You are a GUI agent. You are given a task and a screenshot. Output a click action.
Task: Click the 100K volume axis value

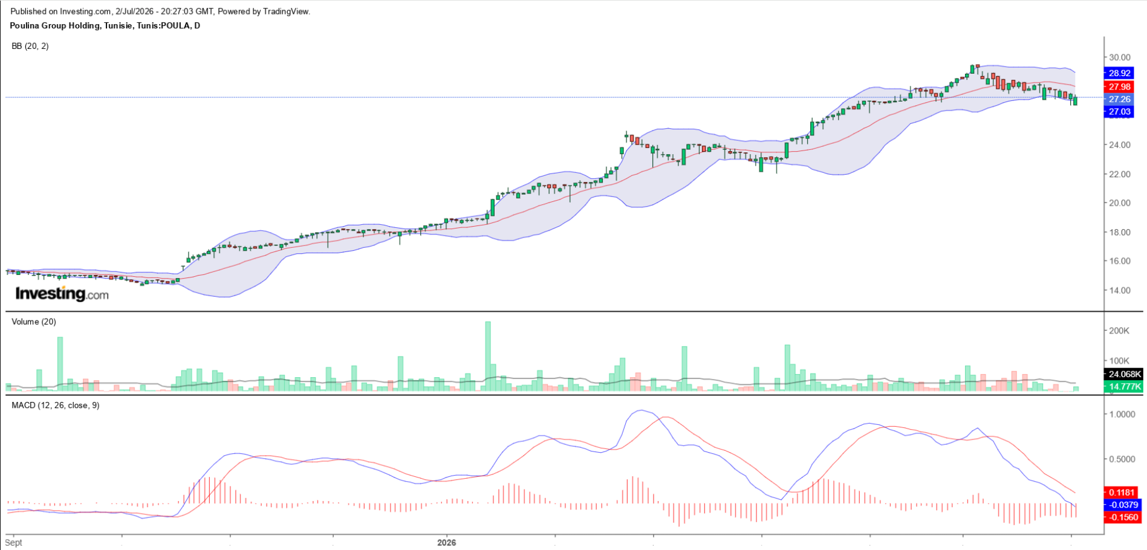tap(1119, 361)
